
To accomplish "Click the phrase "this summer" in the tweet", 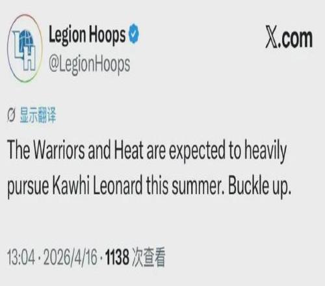I will (185, 186).
